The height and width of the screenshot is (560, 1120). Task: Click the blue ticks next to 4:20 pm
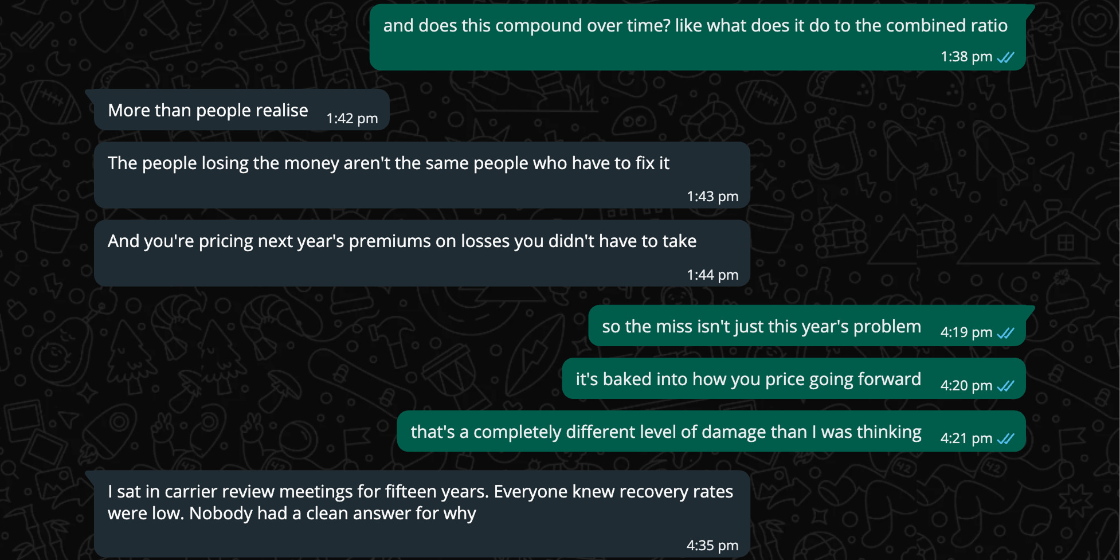[x=1005, y=386]
